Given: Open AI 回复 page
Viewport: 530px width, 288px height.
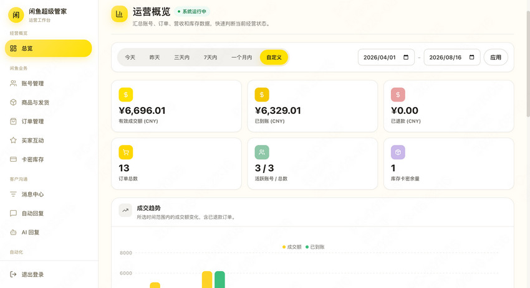Looking at the screenshot, I should pyautogui.click(x=49, y=233).
